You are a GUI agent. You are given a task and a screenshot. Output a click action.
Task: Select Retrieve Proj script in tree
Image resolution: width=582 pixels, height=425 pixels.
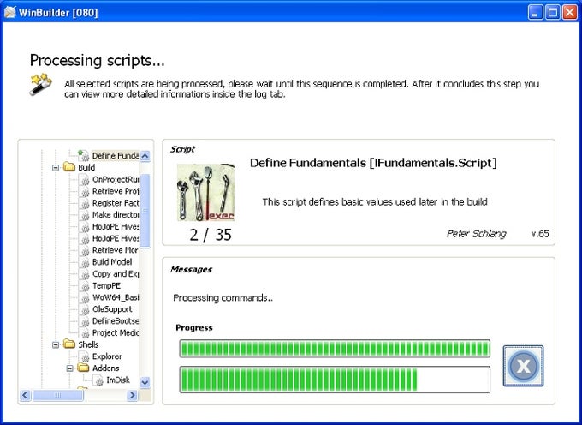[116, 191]
